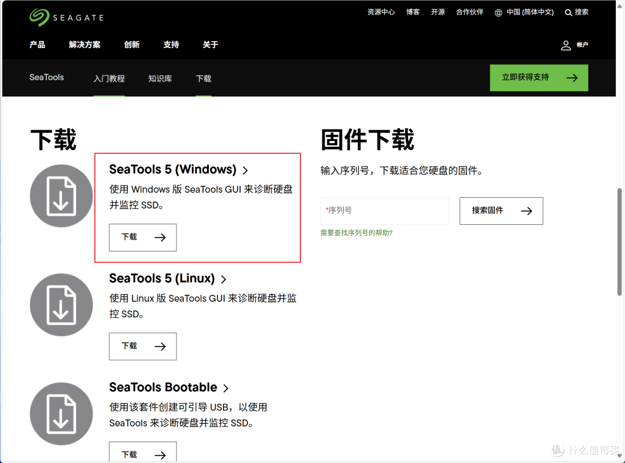The width and height of the screenshot is (625, 463).
Task: Open the account user icon
Action: click(565, 45)
